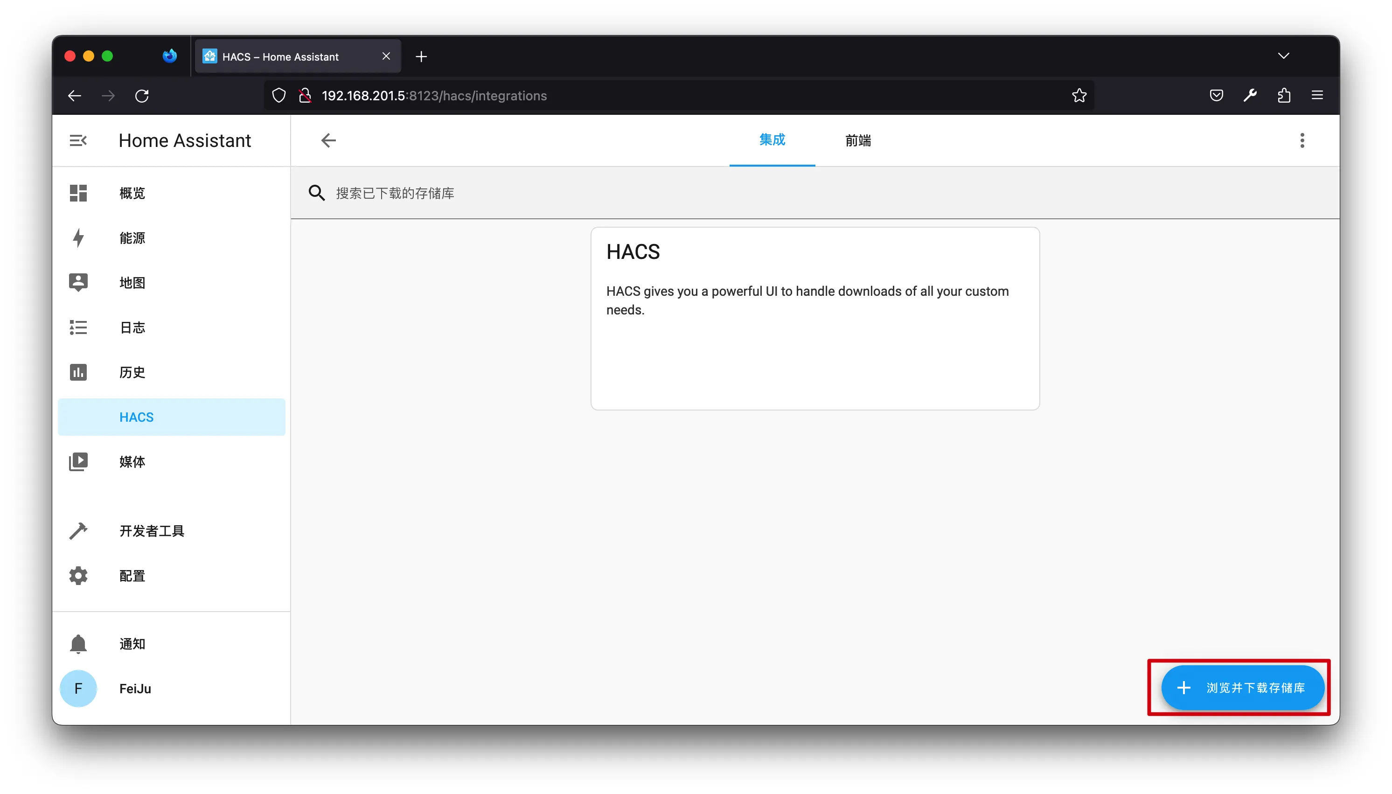This screenshot has height=794, width=1392.
Task: Open the HACS three-dot overflow menu
Action: (1302, 141)
